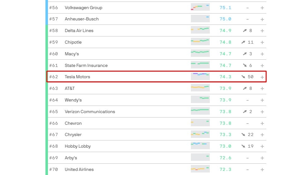Image resolution: width=283 pixels, height=175 pixels.
Task: Expand the Volkswagen Group row plus icon
Action: click(262, 8)
